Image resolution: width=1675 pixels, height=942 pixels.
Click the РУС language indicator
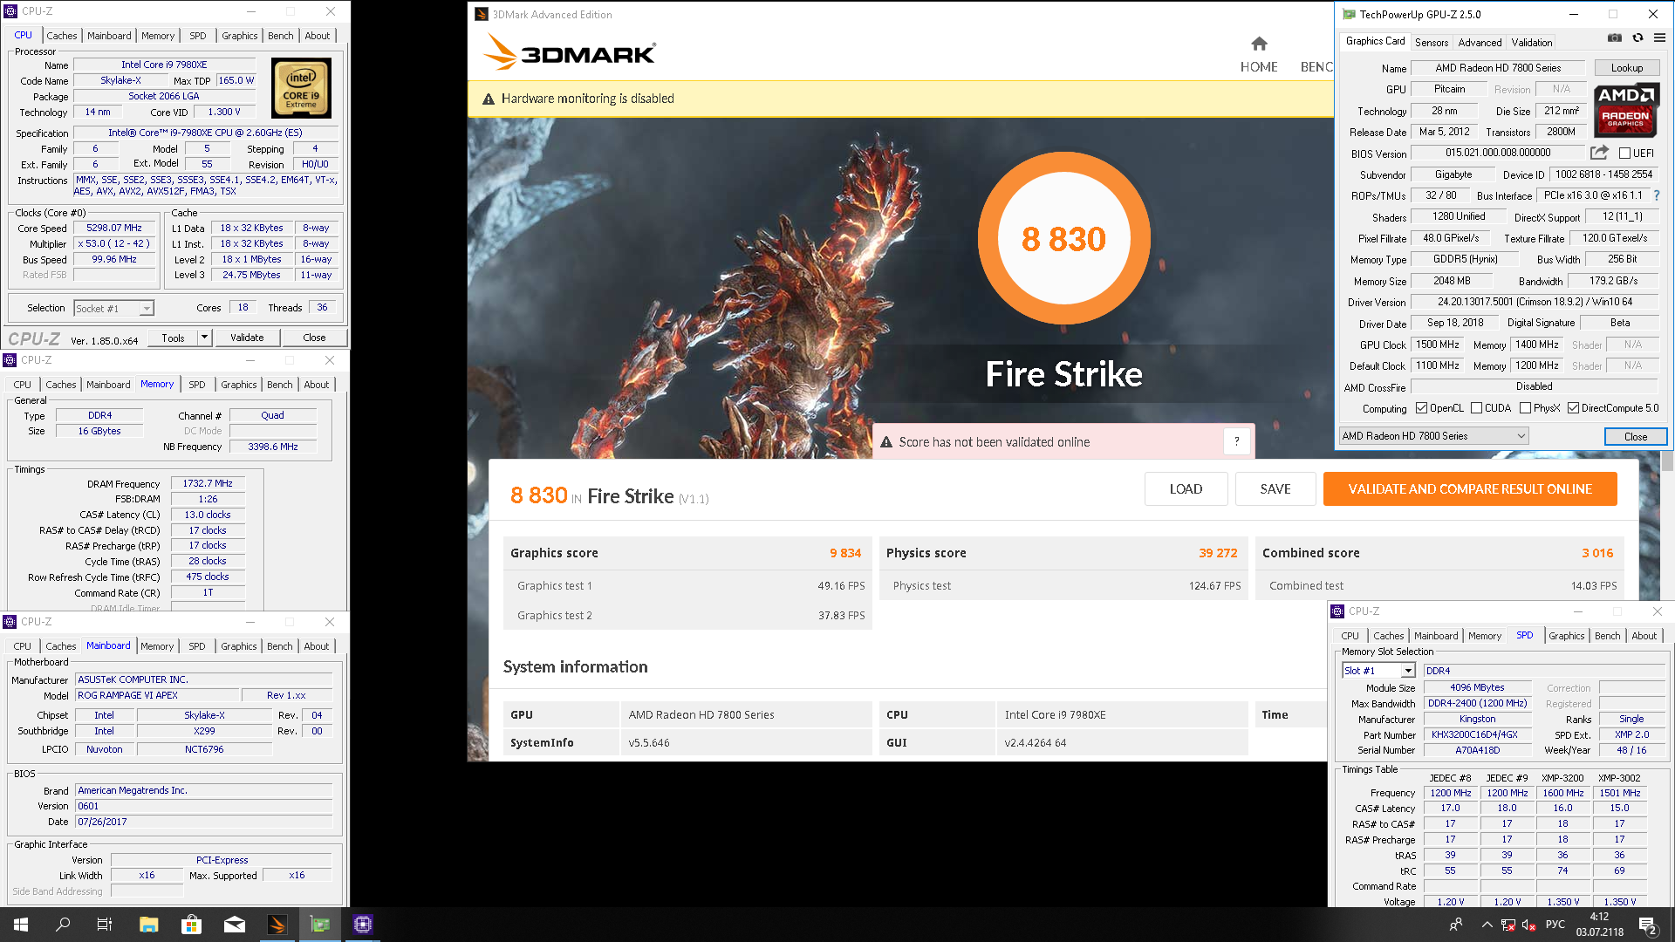1555,925
